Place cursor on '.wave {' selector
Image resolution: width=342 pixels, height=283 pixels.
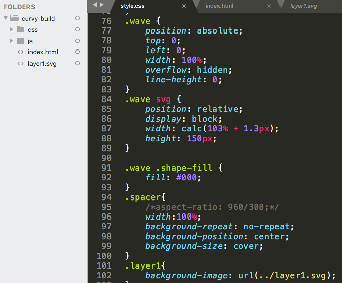pyautogui.click(x=143, y=21)
